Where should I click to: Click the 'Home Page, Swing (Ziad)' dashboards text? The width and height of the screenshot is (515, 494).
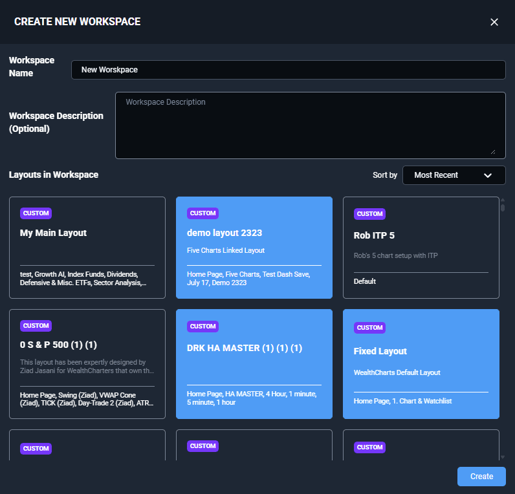click(87, 399)
